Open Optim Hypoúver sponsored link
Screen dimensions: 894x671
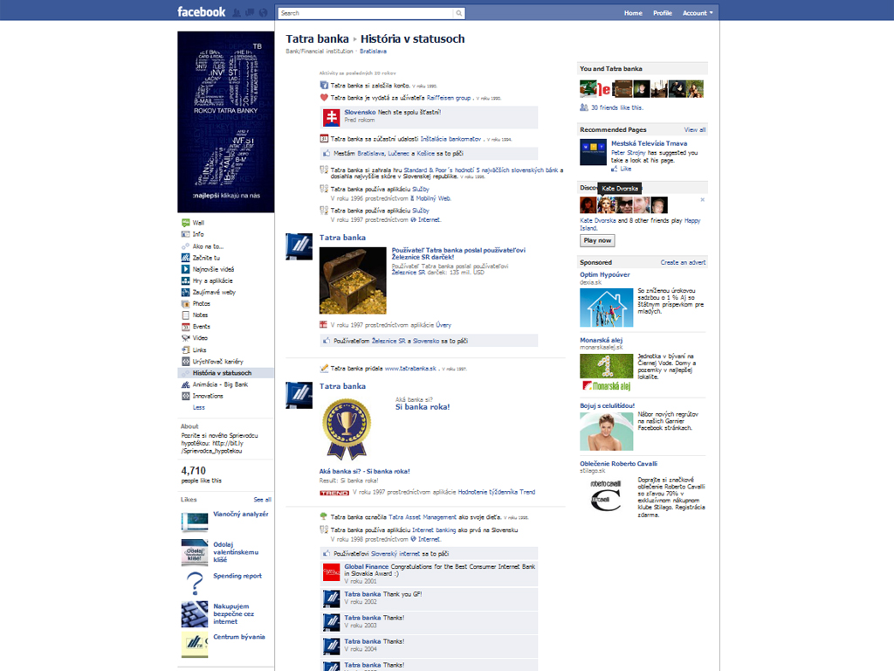coord(605,274)
